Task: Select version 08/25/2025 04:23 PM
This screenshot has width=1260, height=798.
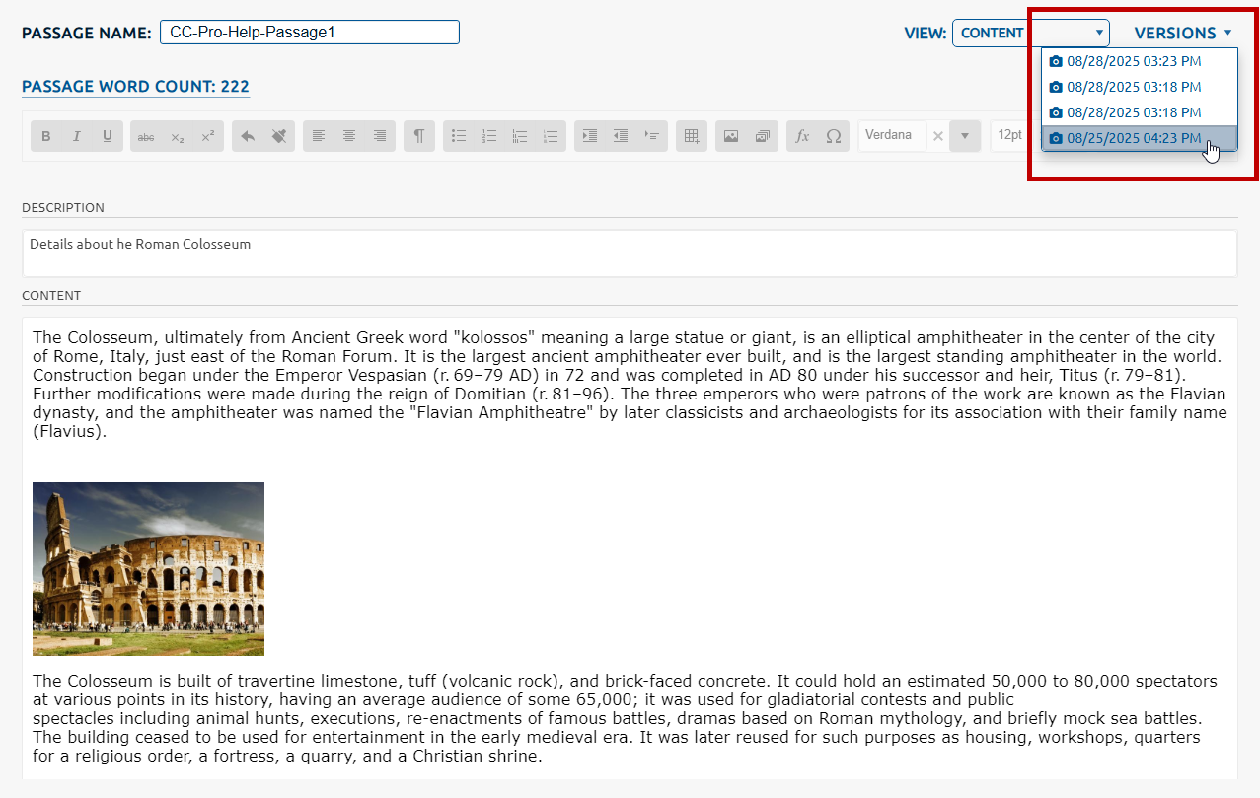Action: click(x=1134, y=138)
